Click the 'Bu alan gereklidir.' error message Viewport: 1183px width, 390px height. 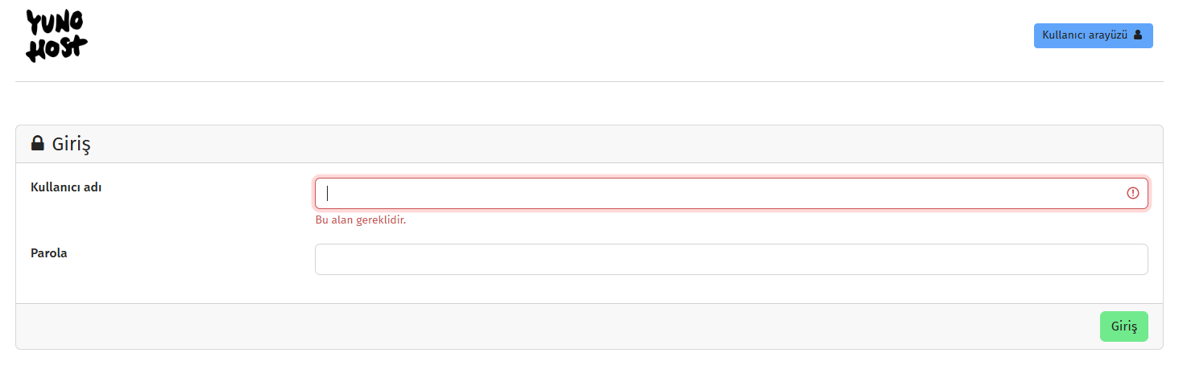(x=360, y=220)
